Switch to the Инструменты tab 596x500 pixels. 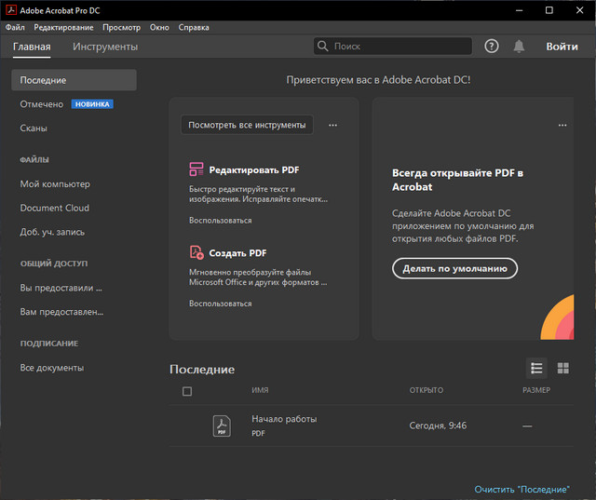point(105,47)
